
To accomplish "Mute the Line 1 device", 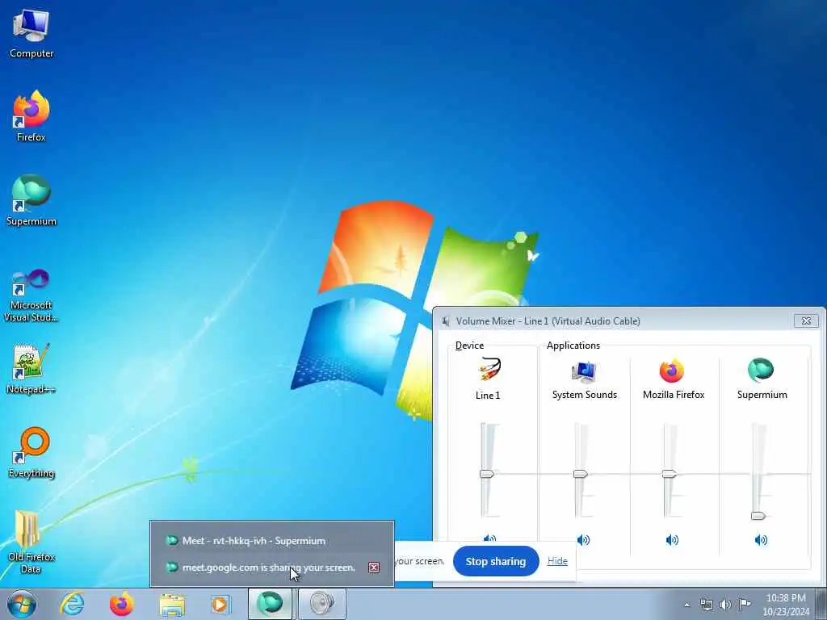I will tap(490, 538).
